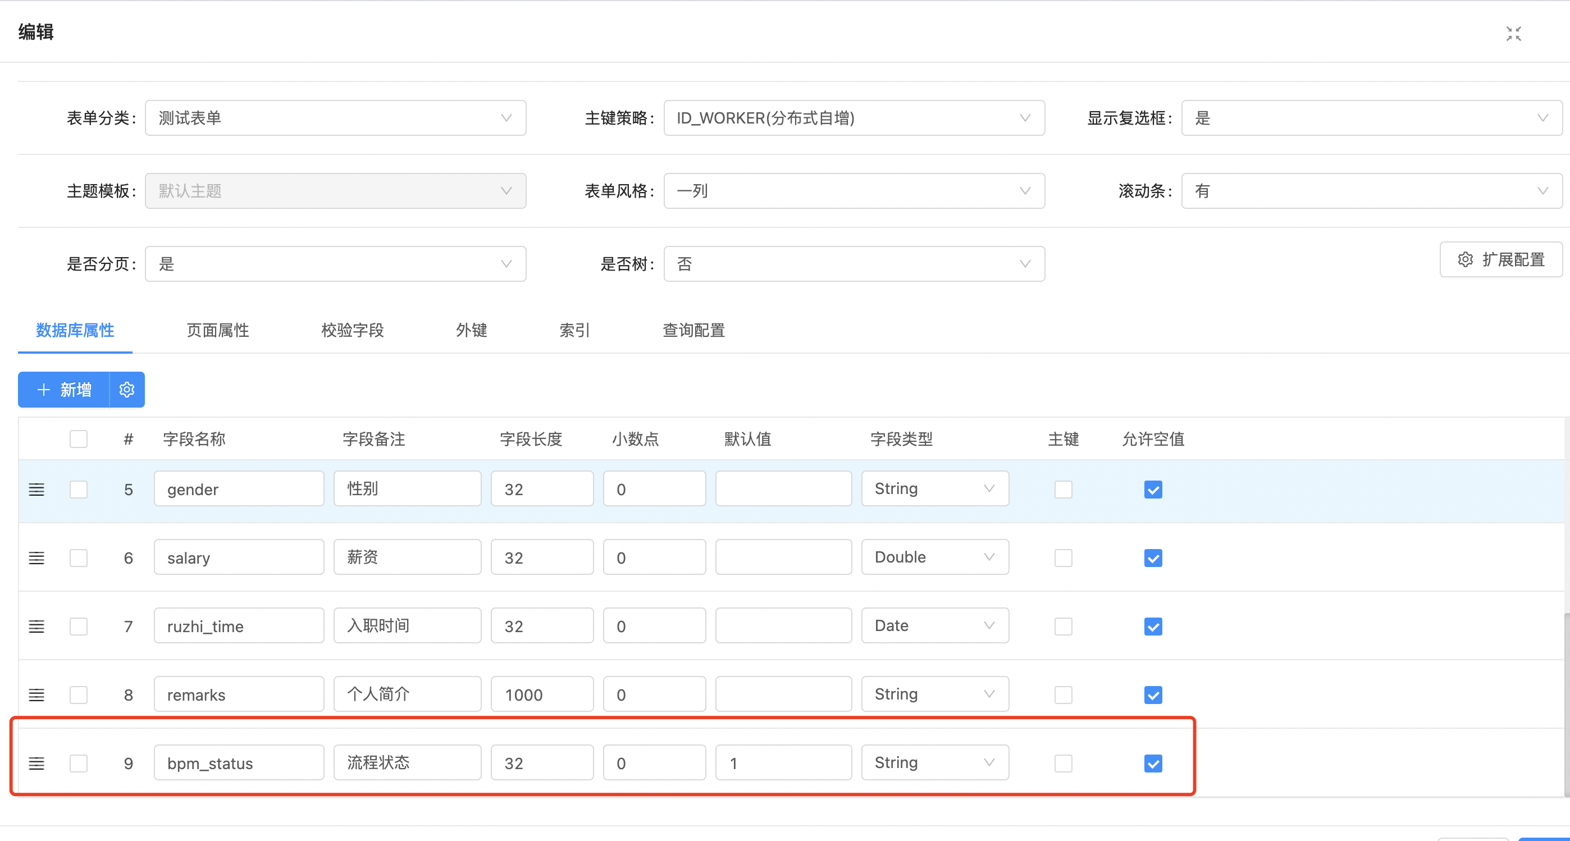Toggle the select-all checkbox in the table header
This screenshot has width=1570, height=841.
click(x=79, y=439)
